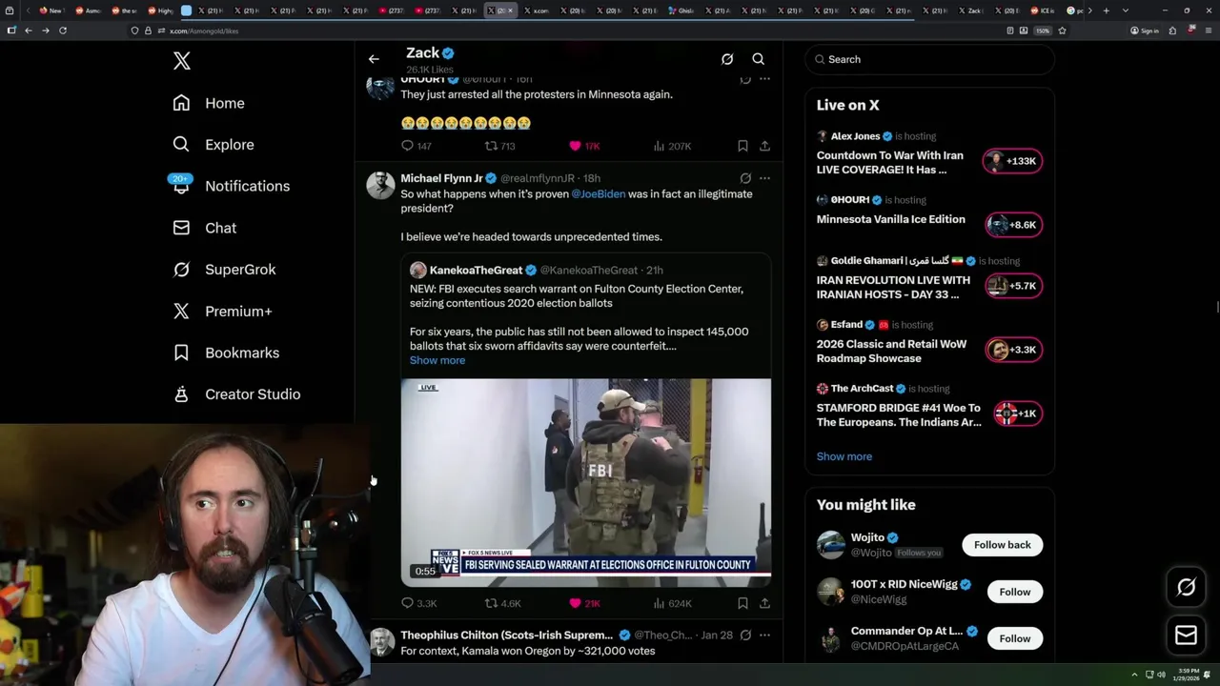Repost the Minnesota protesters post
Screen dimensions: 1220x686
click(500, 146)
